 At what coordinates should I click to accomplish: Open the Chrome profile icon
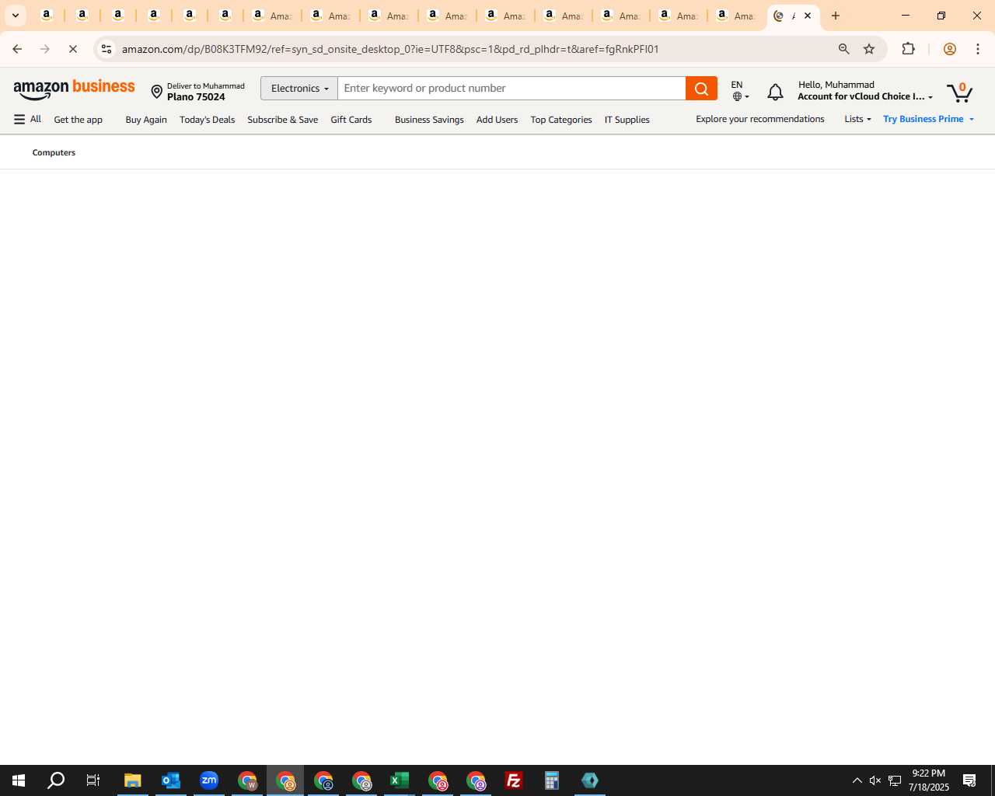coord(949,49)
